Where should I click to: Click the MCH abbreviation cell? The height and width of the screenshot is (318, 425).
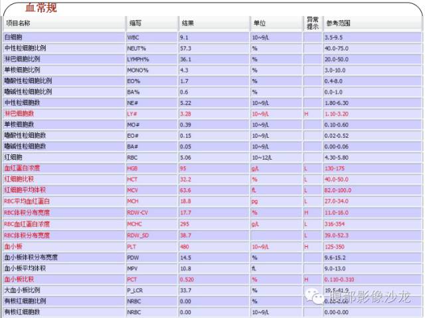pos(133,201)
